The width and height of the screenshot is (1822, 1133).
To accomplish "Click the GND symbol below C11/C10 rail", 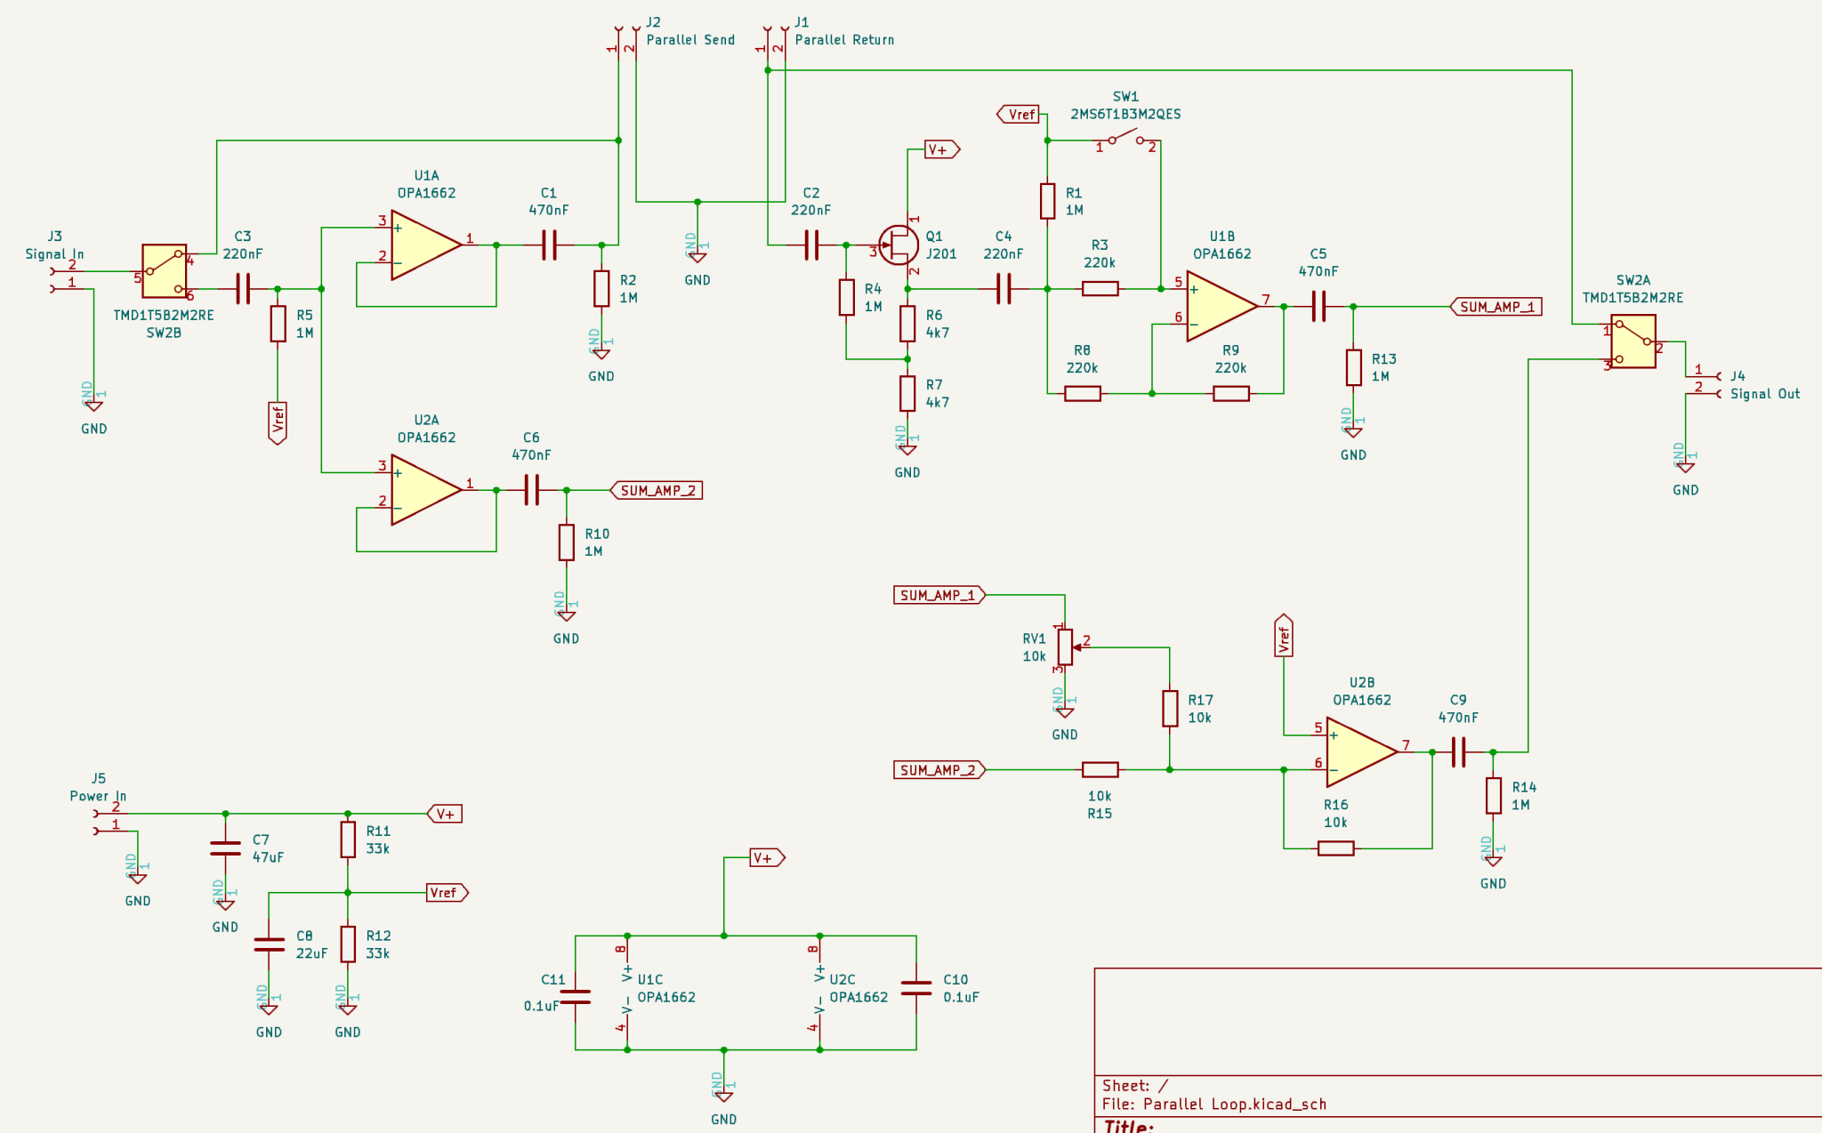I will [x=724, y=1097].
